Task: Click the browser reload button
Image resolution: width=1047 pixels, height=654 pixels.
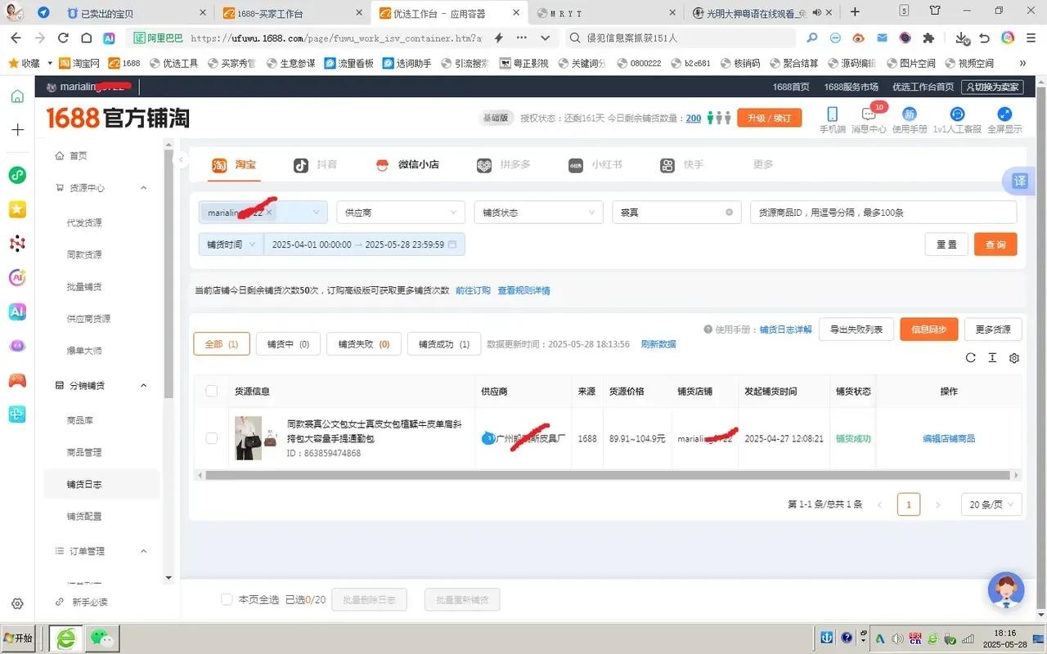Action: pyautogui.click(x=63, y=38)
